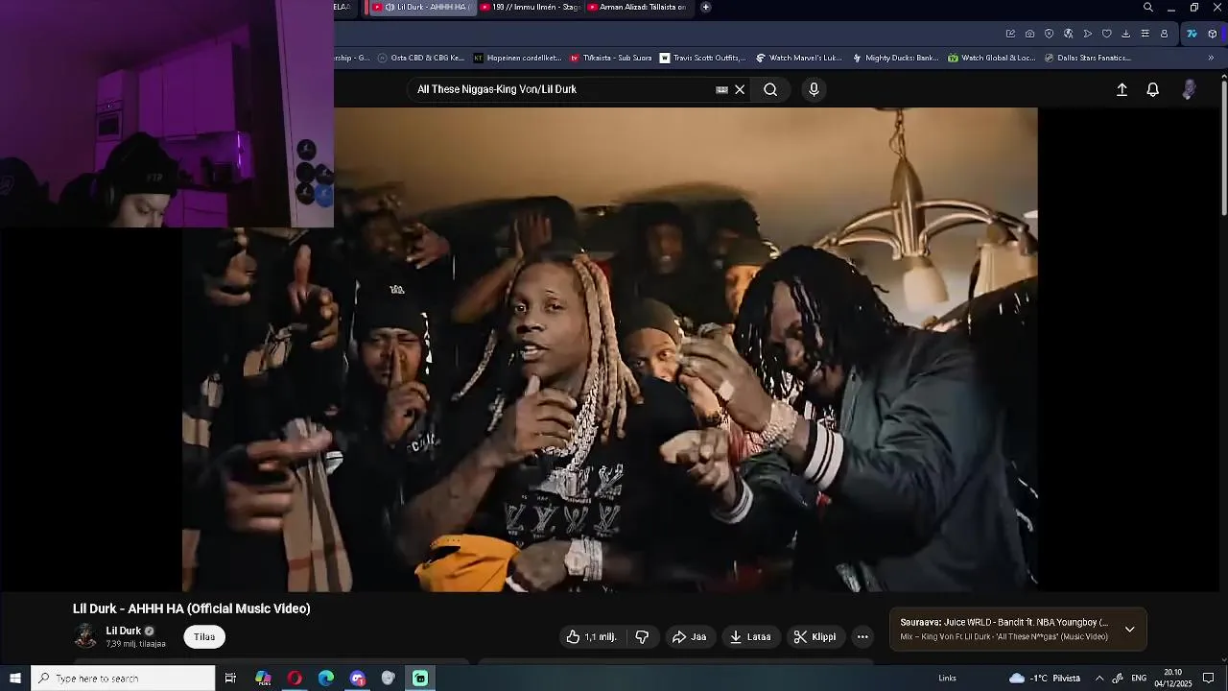Viewport: 1228px width, 691px height.
Task: Subscribe with the Tilaa button
Action: [x=204, y=637]
